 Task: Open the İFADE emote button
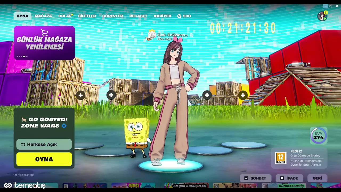(x=289, y=178)
